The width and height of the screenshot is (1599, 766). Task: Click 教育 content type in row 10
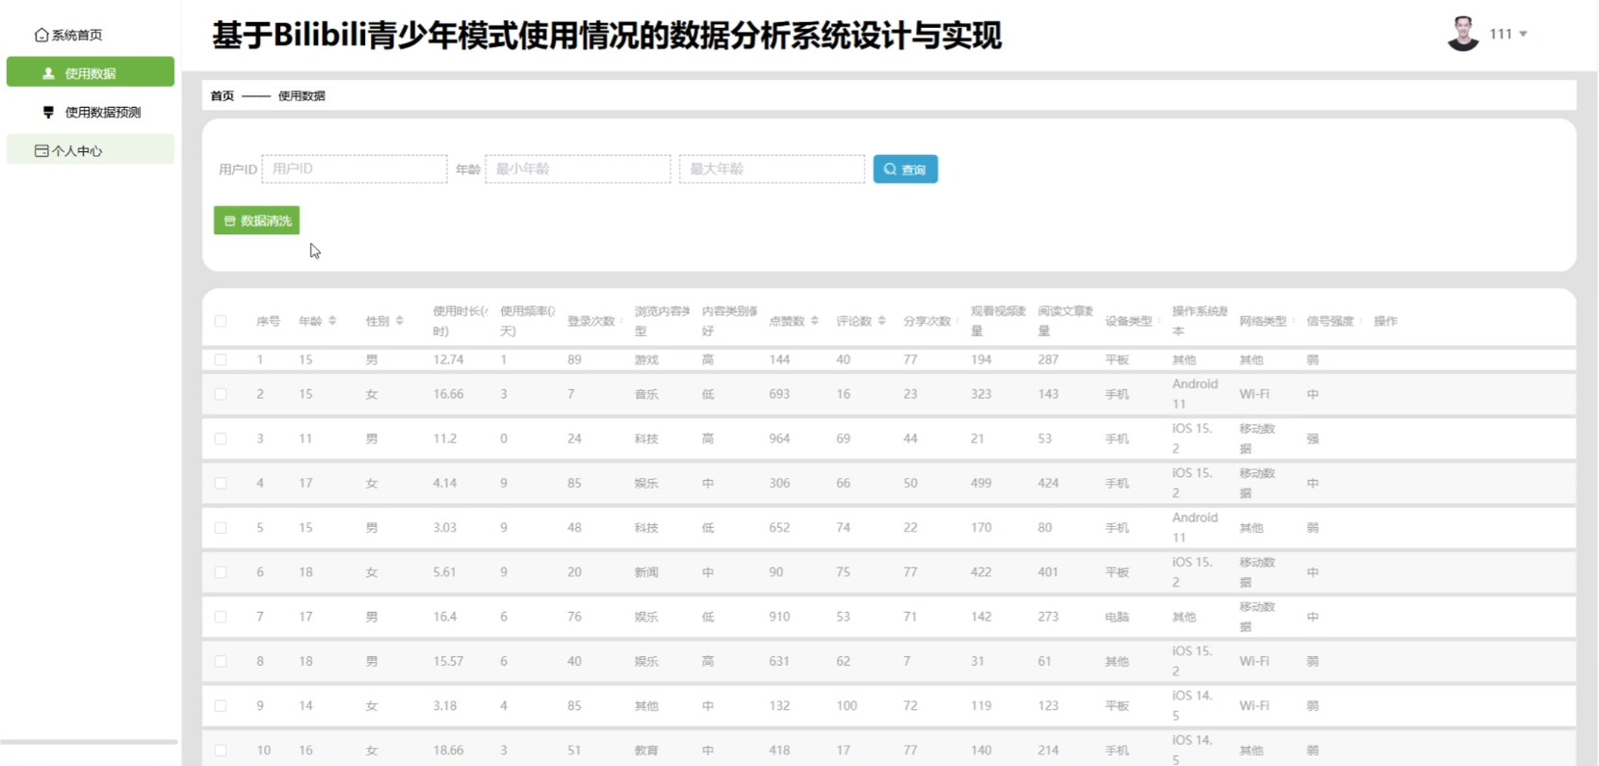tap(646, 750)
